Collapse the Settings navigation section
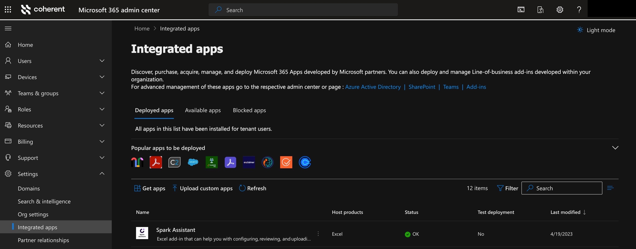This screenshot has width=636, height=249. point(102,174)
